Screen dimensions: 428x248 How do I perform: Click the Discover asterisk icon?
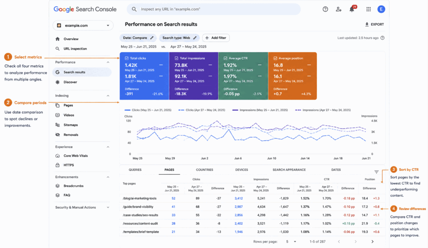click(57, 82)
